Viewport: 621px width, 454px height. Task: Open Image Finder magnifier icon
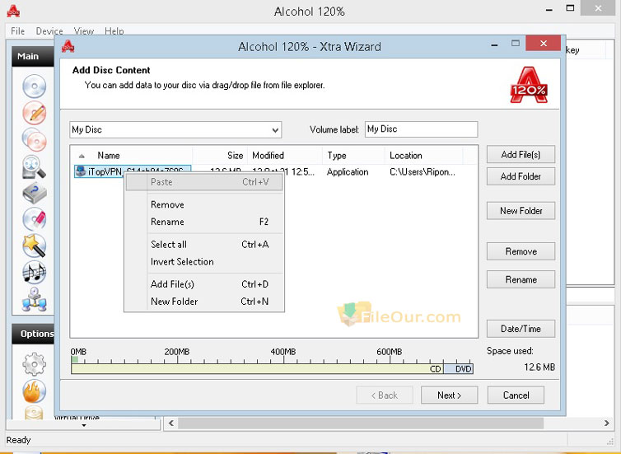(35, 166)
